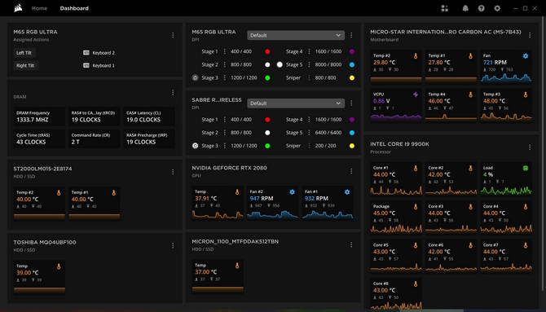Click the Command Rate 2 T tile

[x=94, y=138]
